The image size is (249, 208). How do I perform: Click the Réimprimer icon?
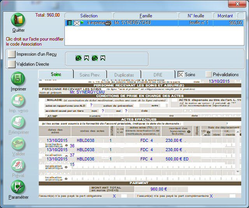coord(18,122)
